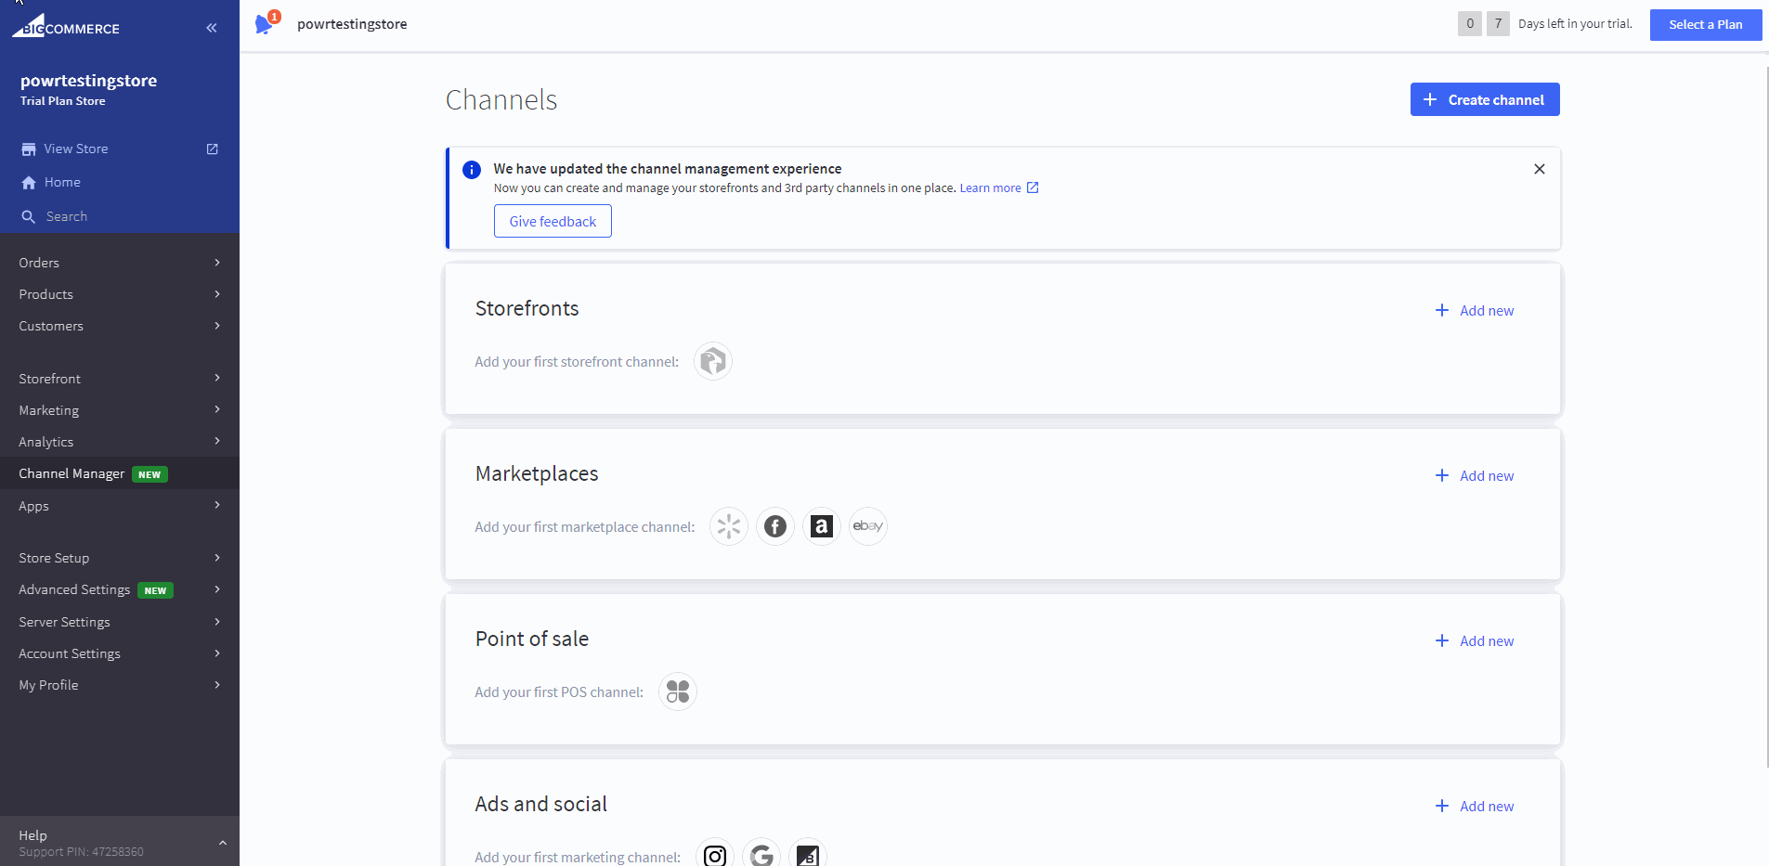Screen dimensions: 1769x866
Task: Click the Days left in your trial text
Action: point(1575,24)
